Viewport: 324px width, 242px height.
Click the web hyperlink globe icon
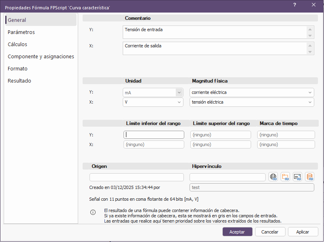(273, 177)
